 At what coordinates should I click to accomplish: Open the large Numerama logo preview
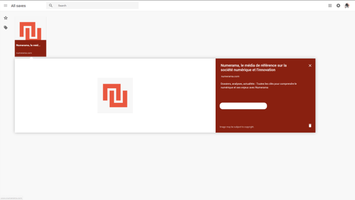(115, 96)
